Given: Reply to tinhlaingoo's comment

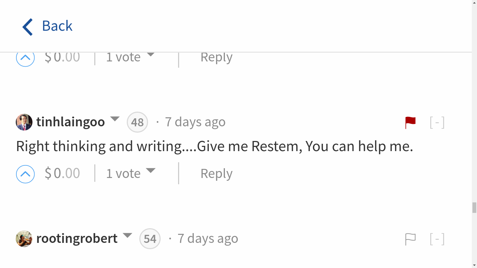Looking at the screenshot, I should click(216, 173).
